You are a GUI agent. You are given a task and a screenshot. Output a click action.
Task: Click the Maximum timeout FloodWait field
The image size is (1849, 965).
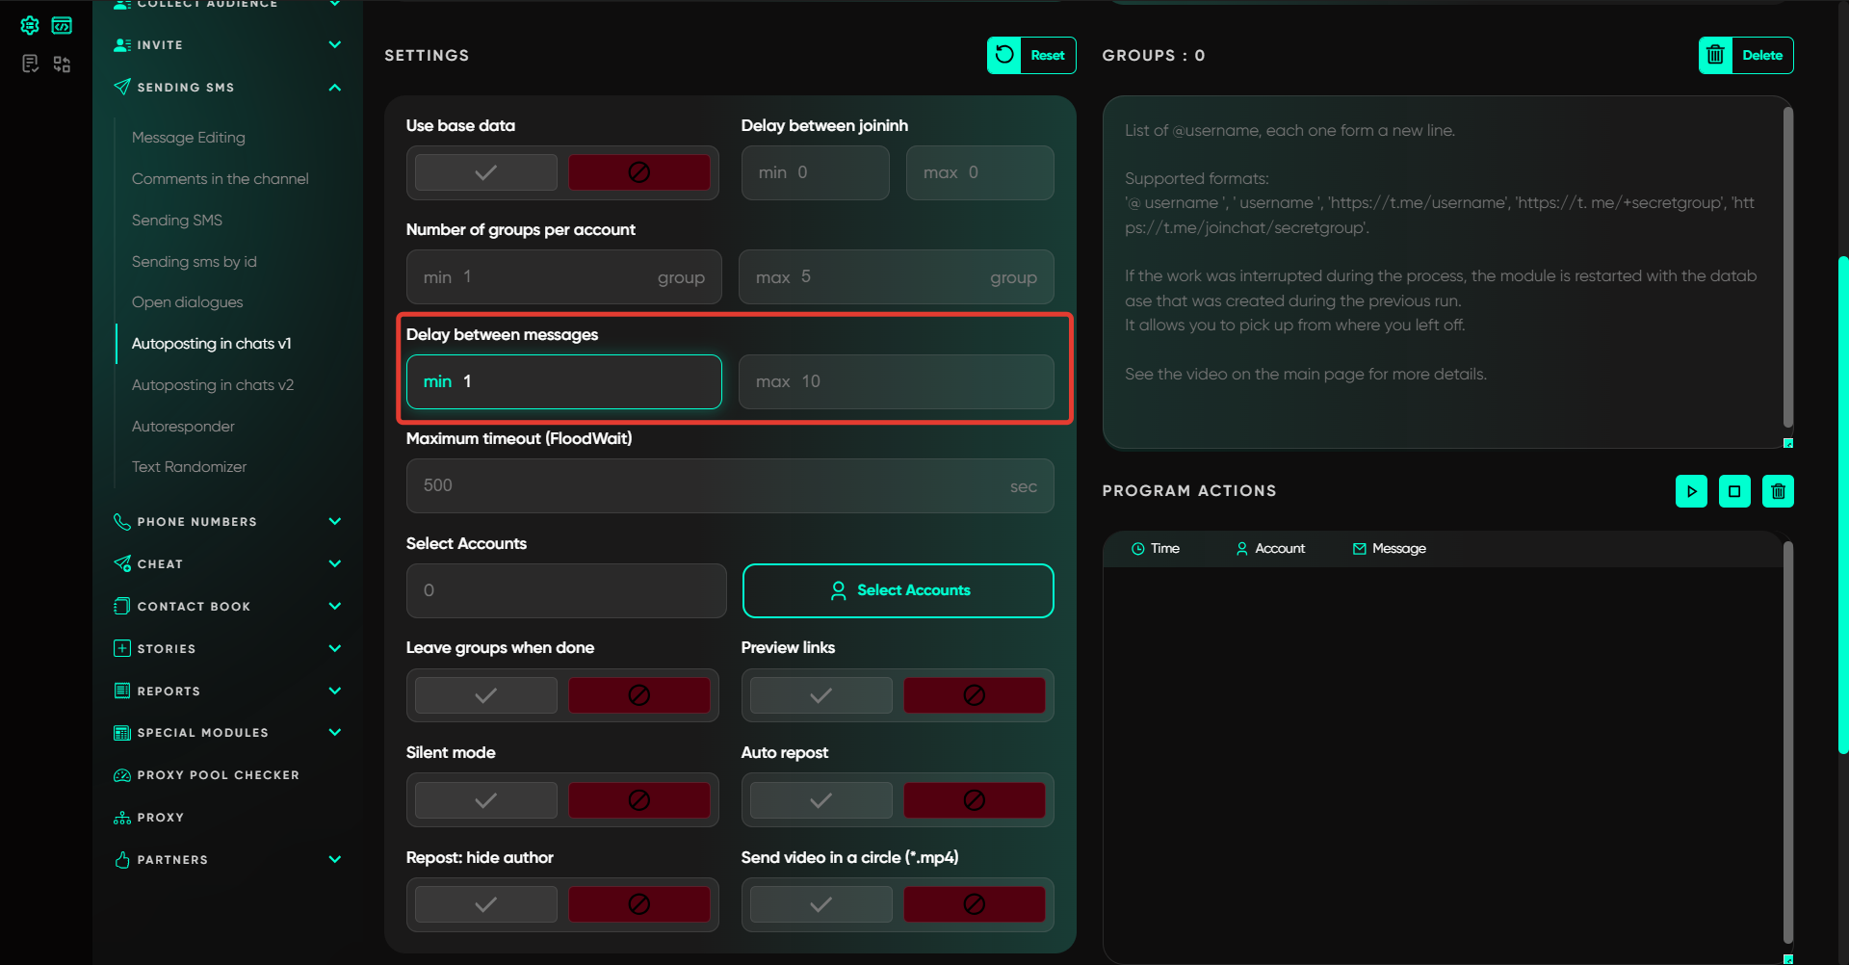pos(713,485)
